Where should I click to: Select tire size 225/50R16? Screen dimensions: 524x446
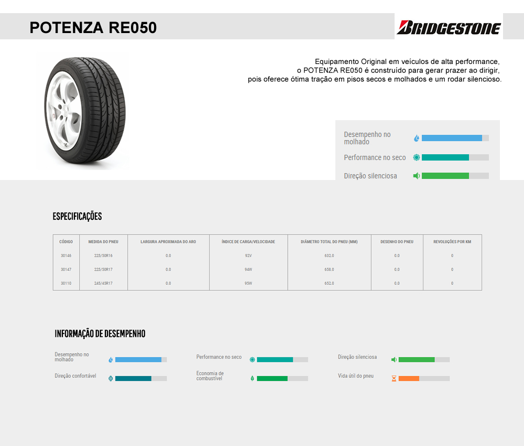click(x=103, y=256)
